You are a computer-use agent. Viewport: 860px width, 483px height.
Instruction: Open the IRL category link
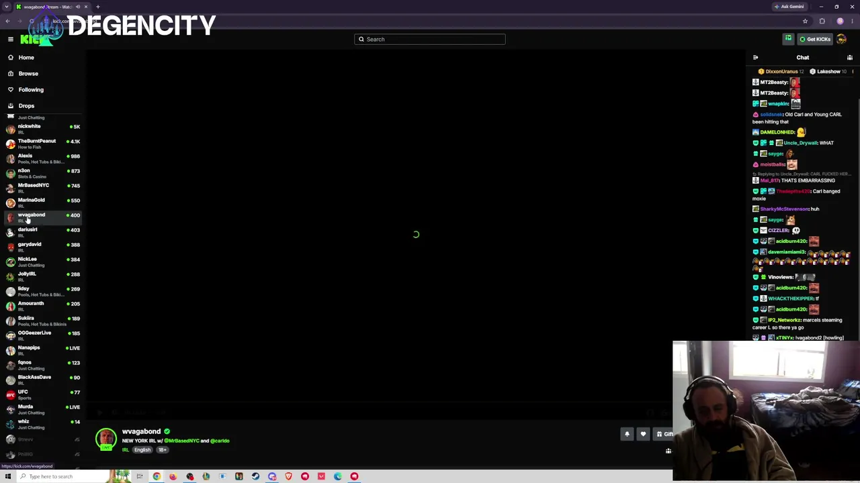[126, 450]
